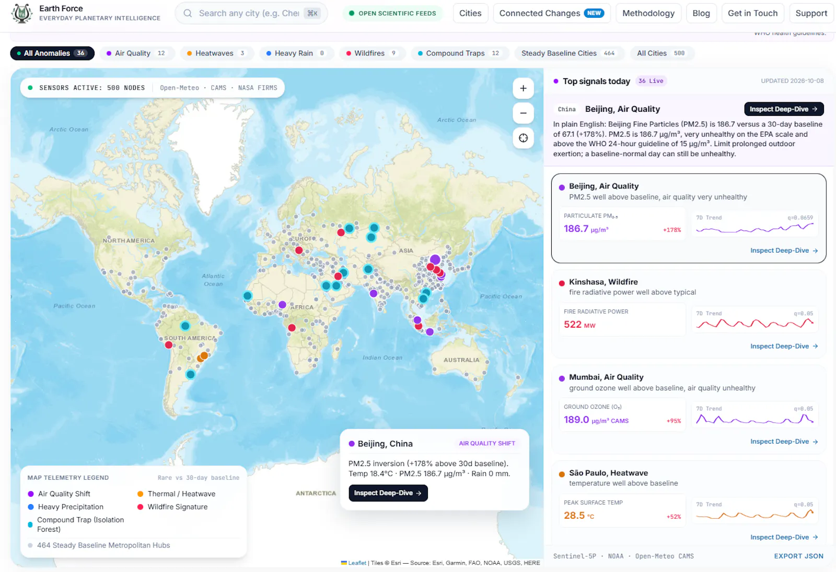Click the search magnifier icon

coord(188,13)
